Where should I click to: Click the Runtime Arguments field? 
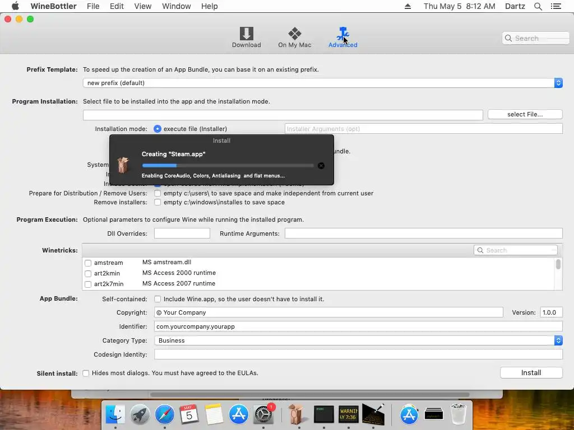pyautogui.click(x=424, y=233)
